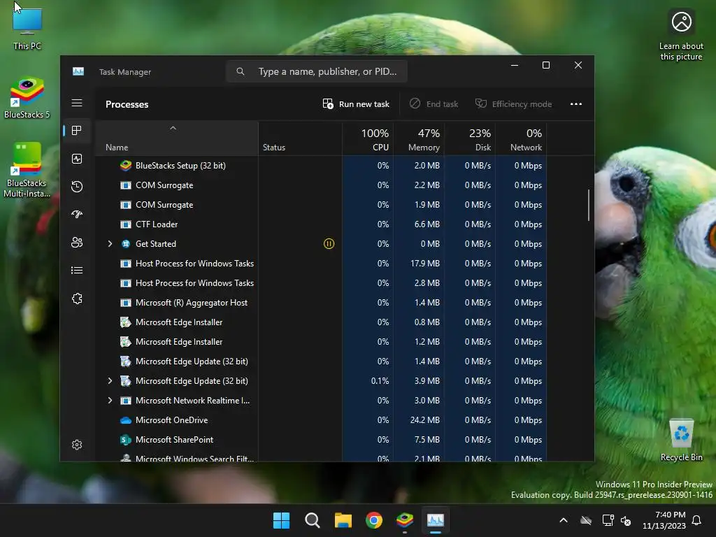Click the suspended status icon for Get Started
This screenshot has height=537, width=716.
[x=329, y=244]
